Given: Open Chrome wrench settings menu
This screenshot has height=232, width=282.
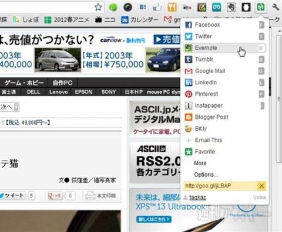Looking at the screenshot, I should pos(276,8).
